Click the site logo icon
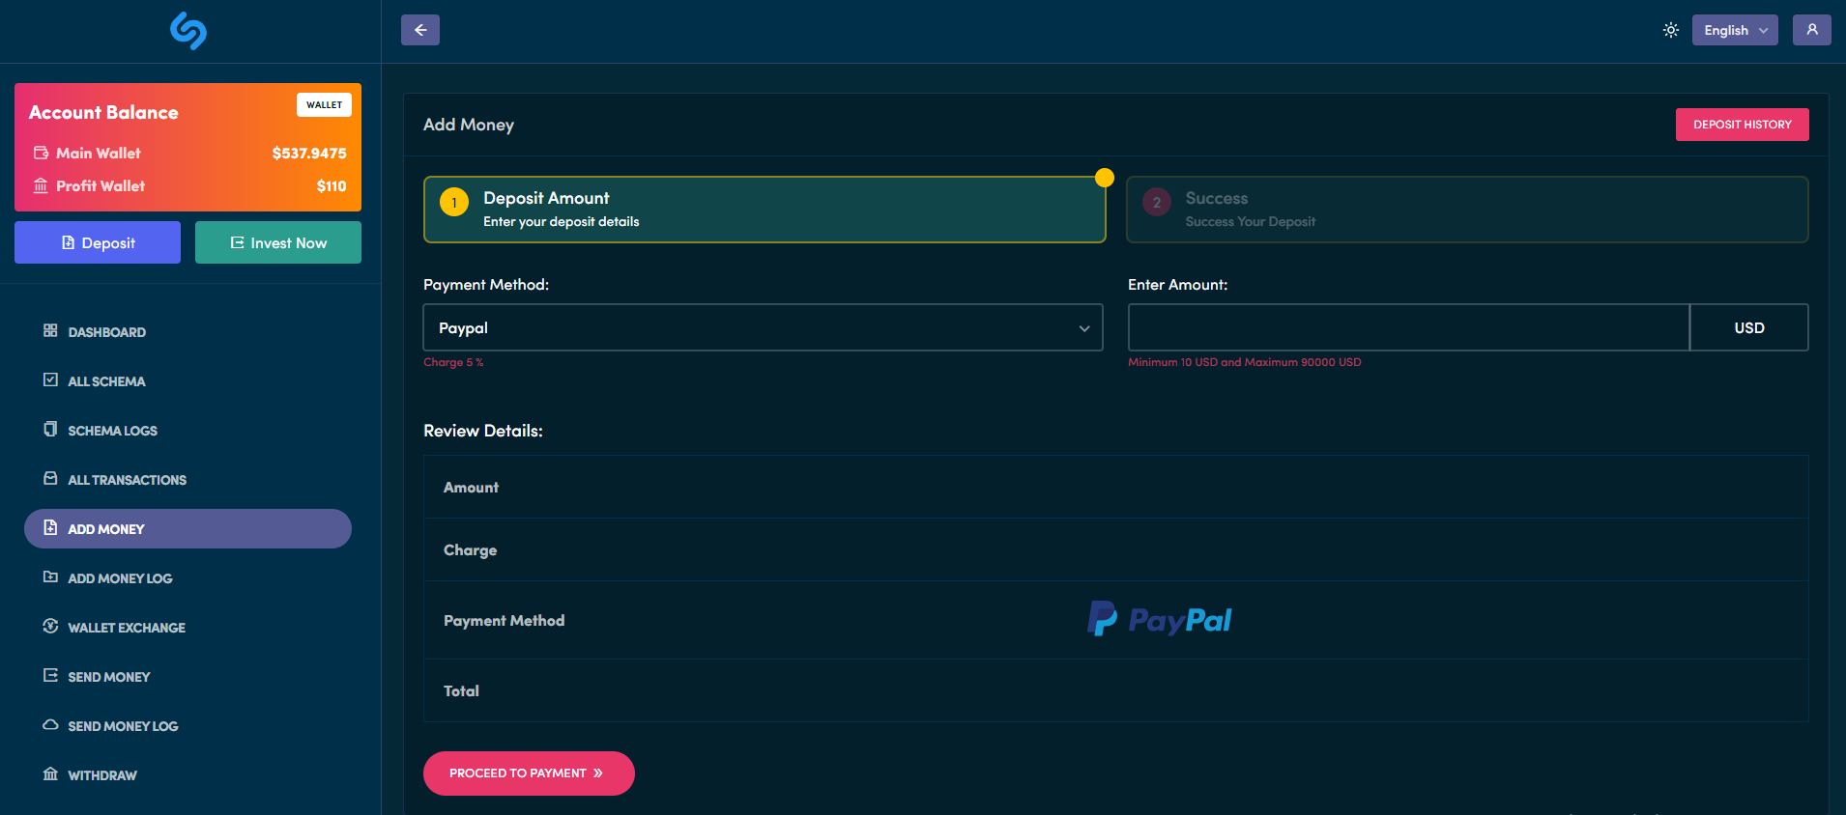 click(x=188, y=31)
